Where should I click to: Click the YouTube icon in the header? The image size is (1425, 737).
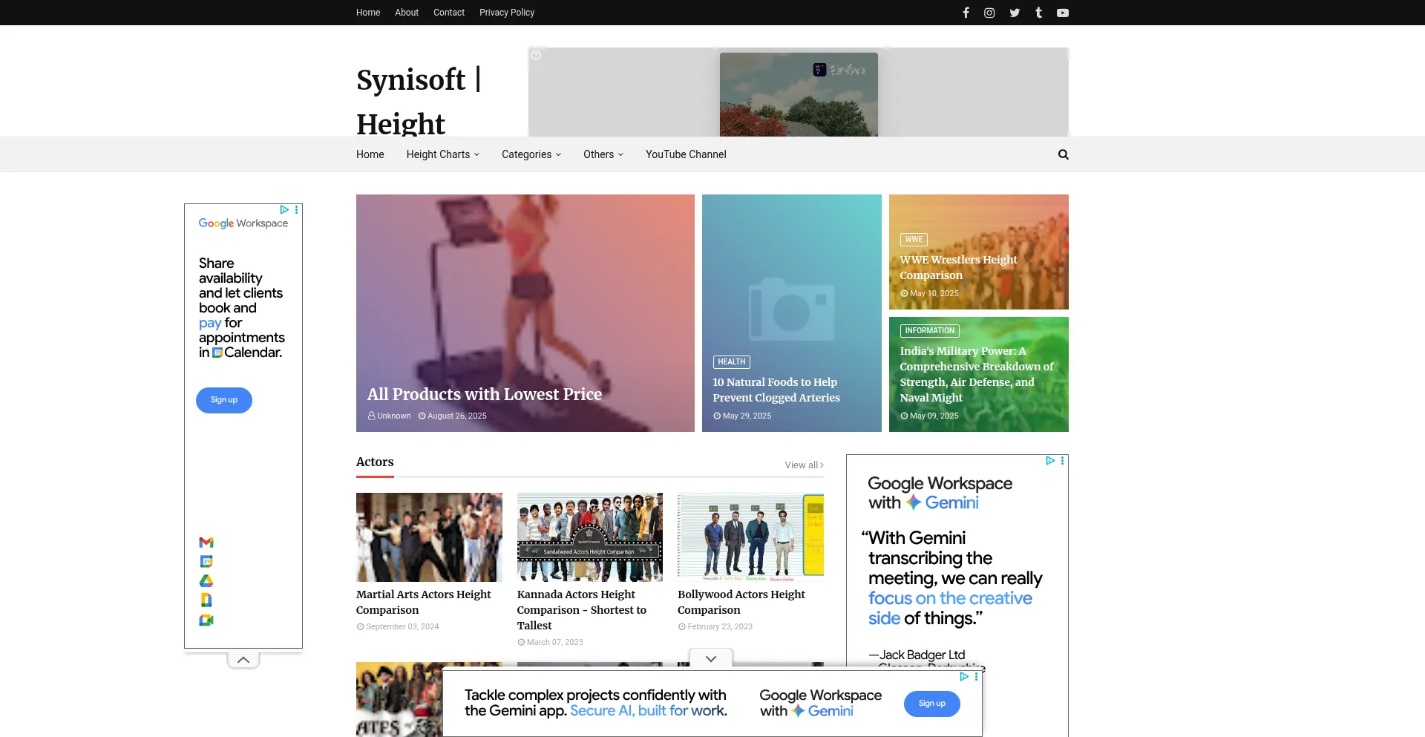(1063, 13)
